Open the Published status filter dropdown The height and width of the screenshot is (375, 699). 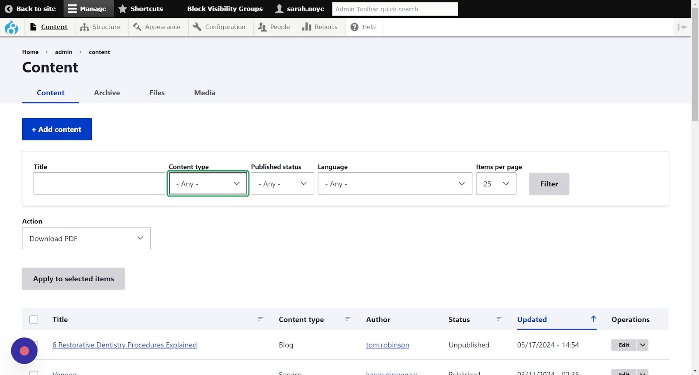tap(282, 184)
